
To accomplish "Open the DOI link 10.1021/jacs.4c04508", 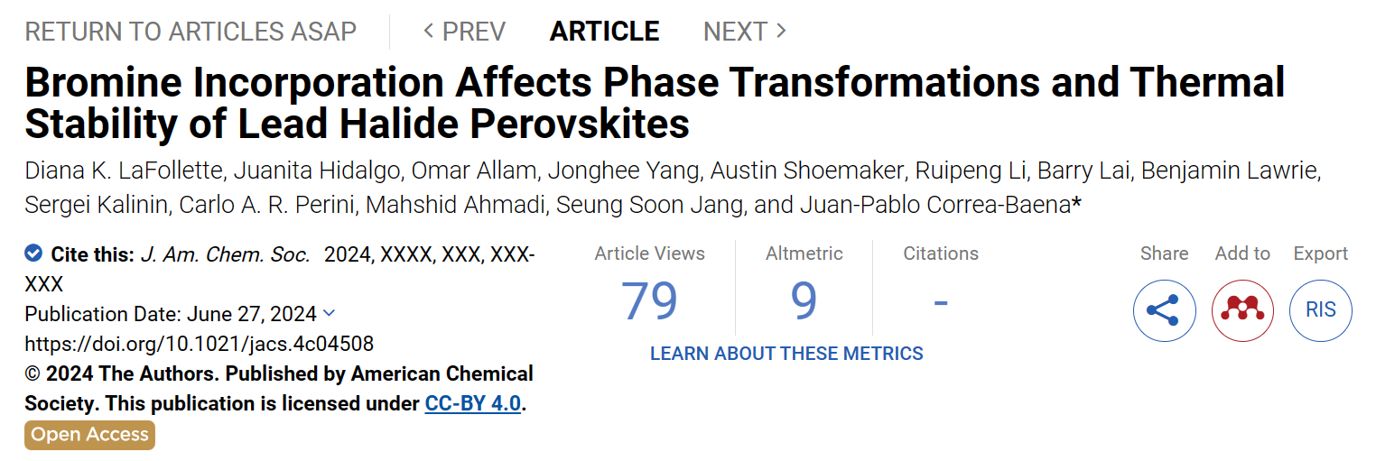I will [x=200, y=344].
